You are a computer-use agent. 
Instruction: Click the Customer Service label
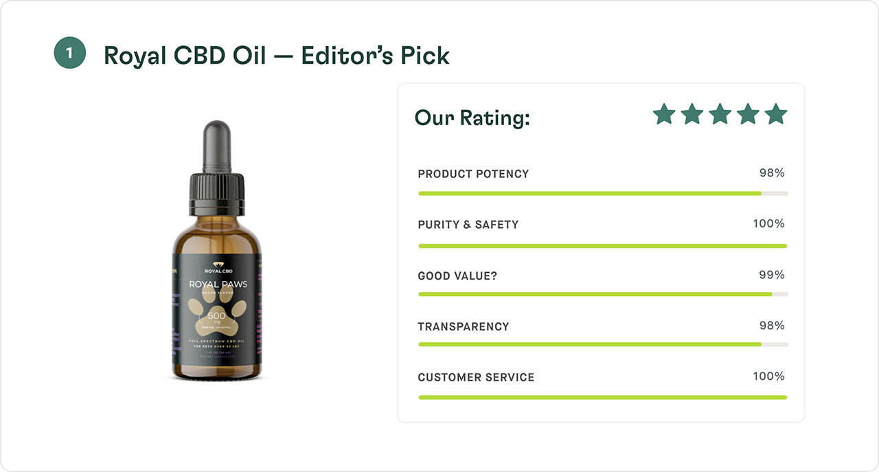(476, 377)
